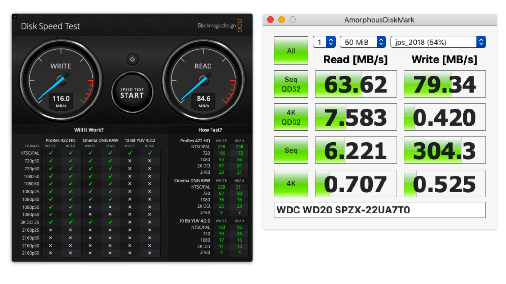Click the WRITE speed gauge
Viewport: 506px width, 284px height.
pos(61,80)
